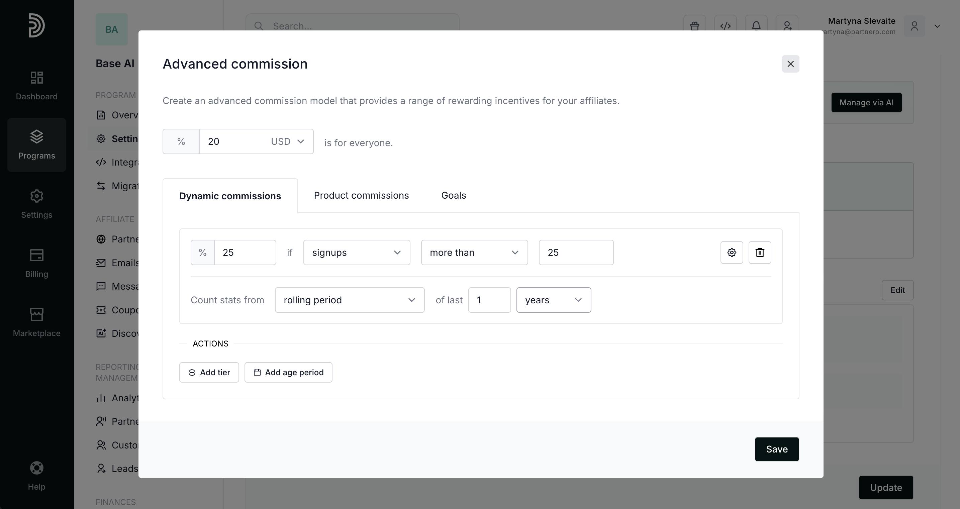The image size is (960, 509).
Task: Open the Dashboard sidebar icon
Action: [x=36, y=86]
